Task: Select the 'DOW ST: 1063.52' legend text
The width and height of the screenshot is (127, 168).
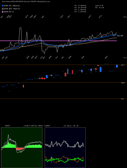Action: [11, 6]
